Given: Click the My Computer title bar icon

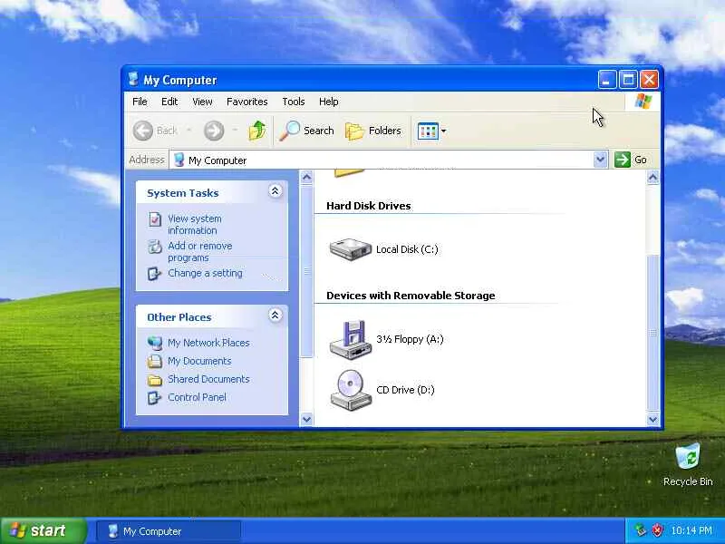Looking at the screenshot, I should point(133,80).
